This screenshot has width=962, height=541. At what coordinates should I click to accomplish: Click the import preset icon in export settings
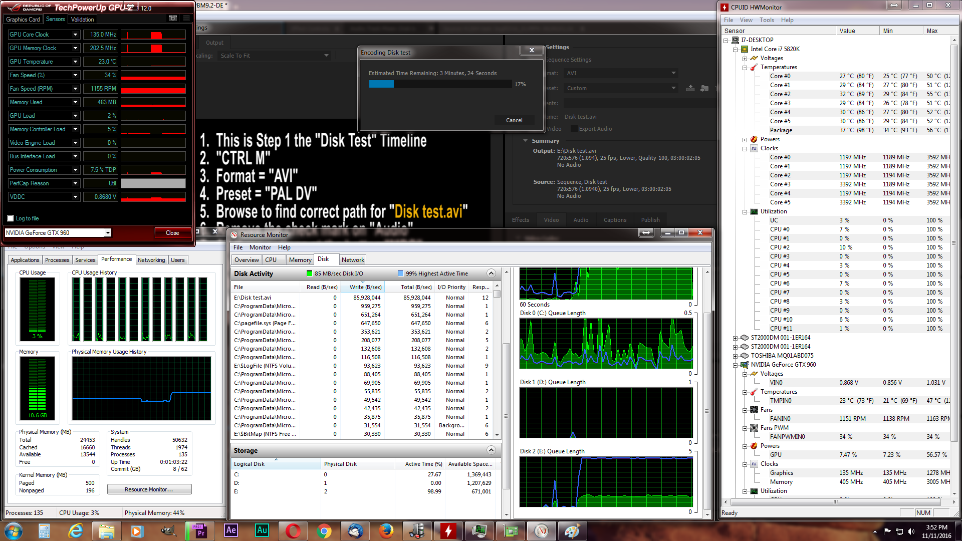pos(704,88)
